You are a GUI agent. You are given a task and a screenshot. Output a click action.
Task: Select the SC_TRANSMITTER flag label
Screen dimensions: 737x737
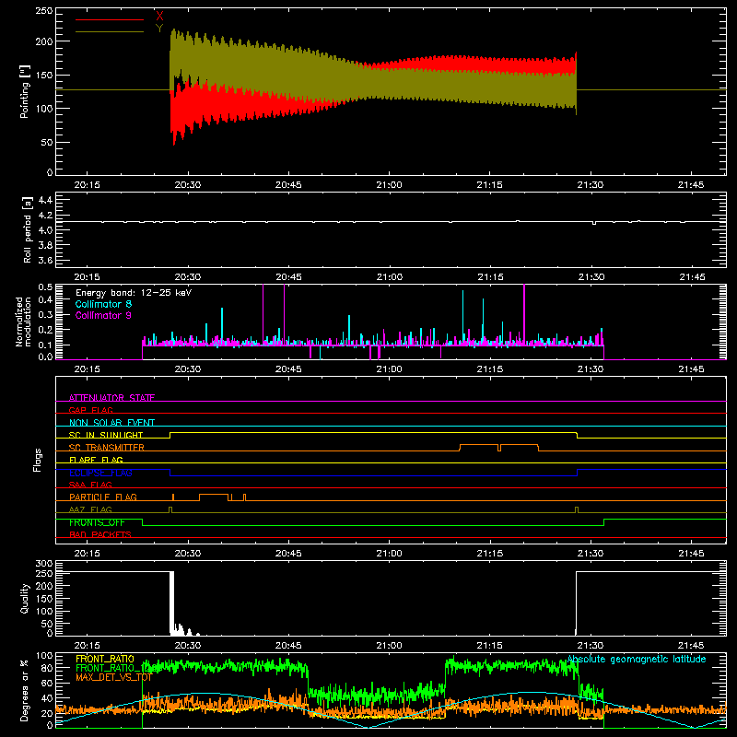107,448
